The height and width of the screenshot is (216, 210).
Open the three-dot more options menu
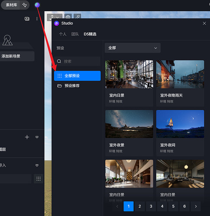pyautogui.click(x=37, y=19)
